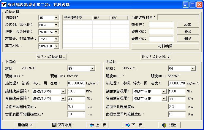Open the 其它材料 dropdown showing 20MnTiB
The image size is (204, 130).
56,46
